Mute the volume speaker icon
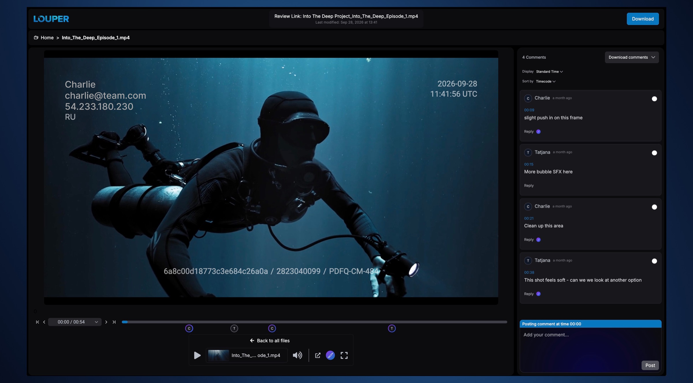This screenshot has width=693, height=383. pyautogui.click(x=297, y=355)
